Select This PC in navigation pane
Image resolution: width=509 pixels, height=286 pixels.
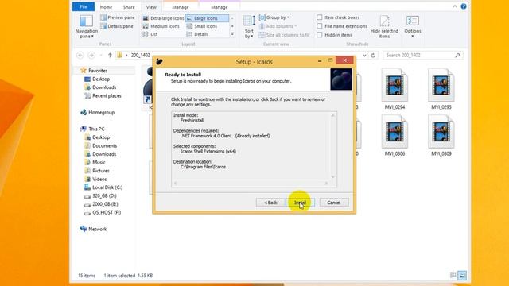(96, 129)
